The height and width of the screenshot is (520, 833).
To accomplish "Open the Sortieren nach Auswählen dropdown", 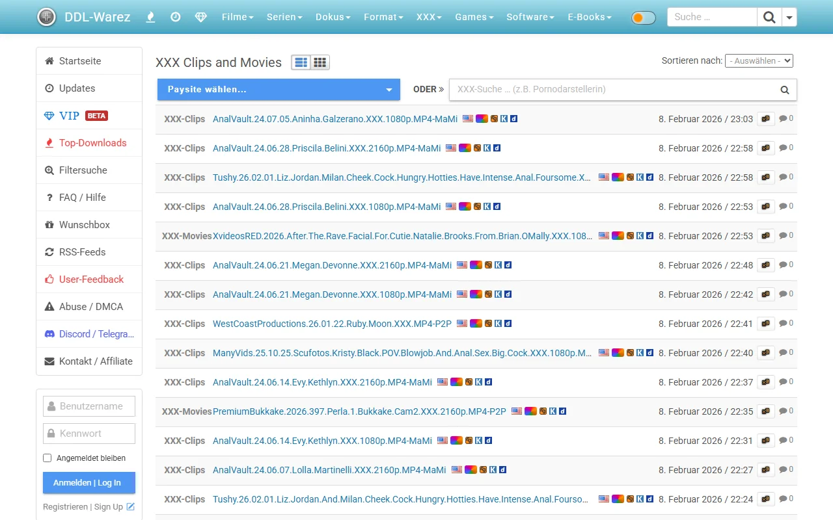I will [x=759, y=60].
